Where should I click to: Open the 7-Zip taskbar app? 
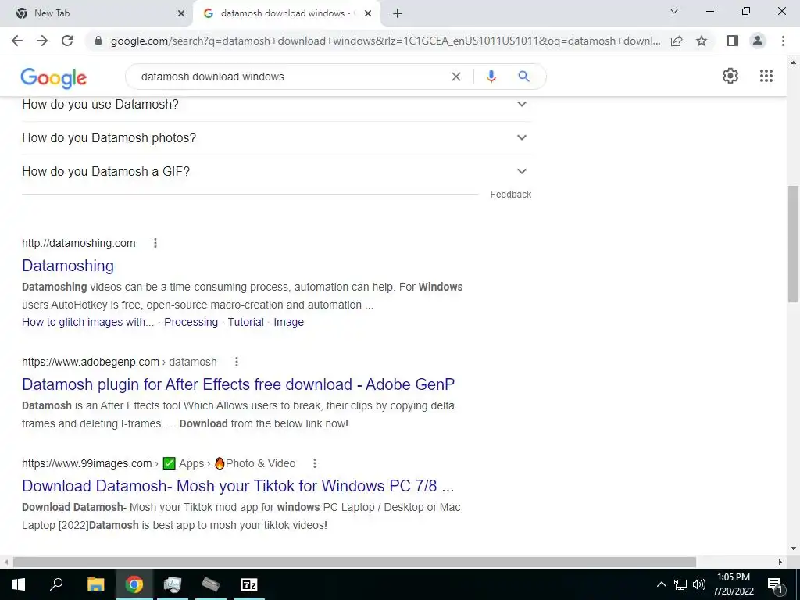(249, 584)
